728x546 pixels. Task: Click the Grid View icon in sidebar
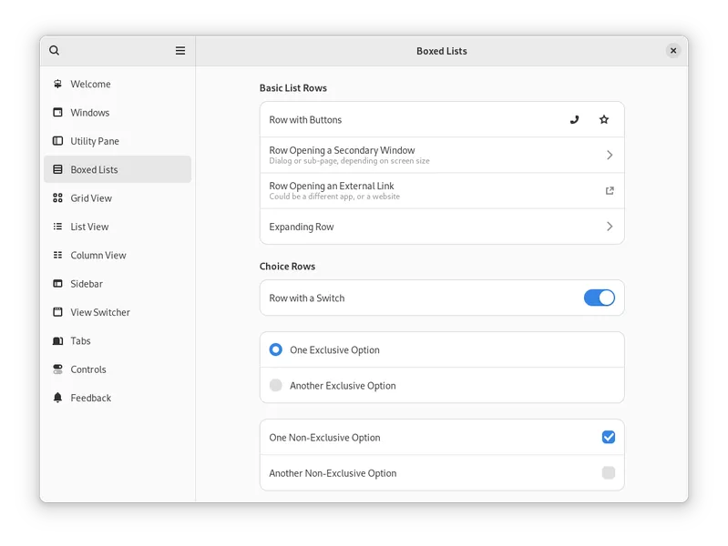(x=58, y=198)
